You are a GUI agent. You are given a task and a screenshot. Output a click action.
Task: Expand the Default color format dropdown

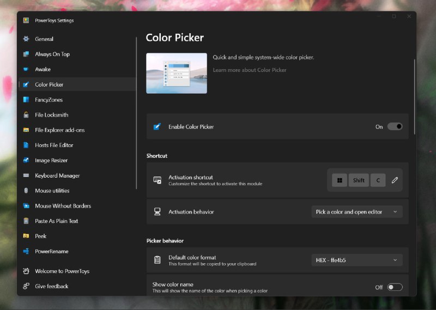[x=356, y=260]
